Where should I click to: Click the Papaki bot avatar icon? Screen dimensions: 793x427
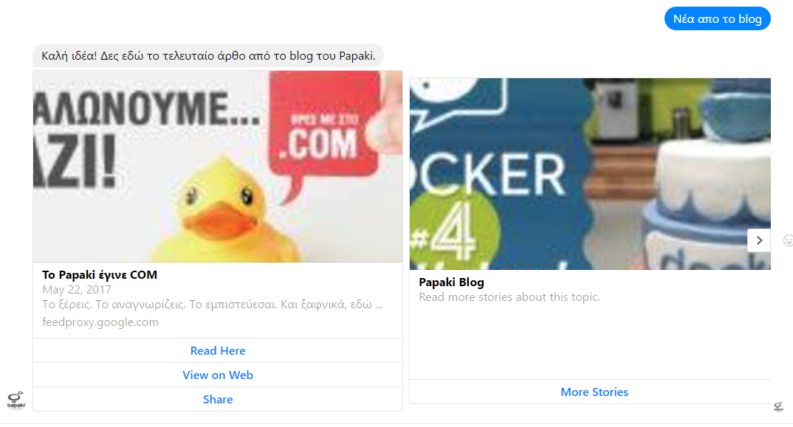coord(16,400)
